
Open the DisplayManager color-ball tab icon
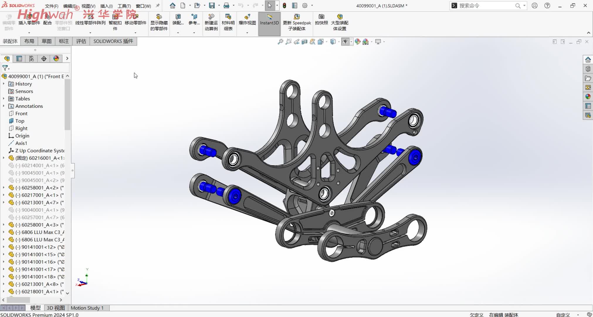(56, 59)
